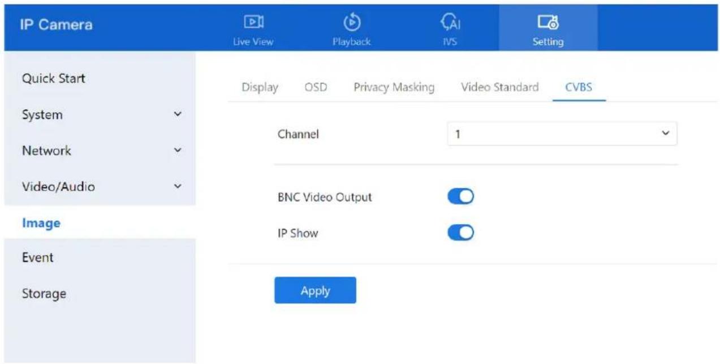Toggle the IP Show switch

[460, 233]
